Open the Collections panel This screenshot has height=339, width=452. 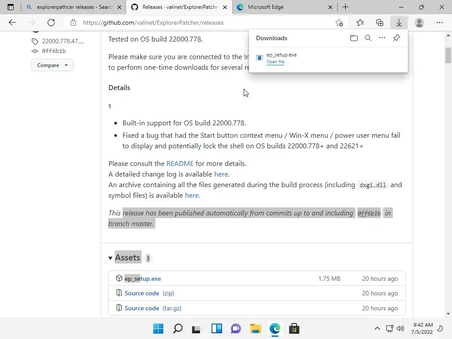point(380,23)
